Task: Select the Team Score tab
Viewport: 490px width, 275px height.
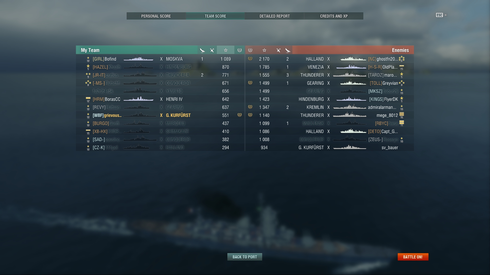Action: pyautogui.click(x=215, y=16)
